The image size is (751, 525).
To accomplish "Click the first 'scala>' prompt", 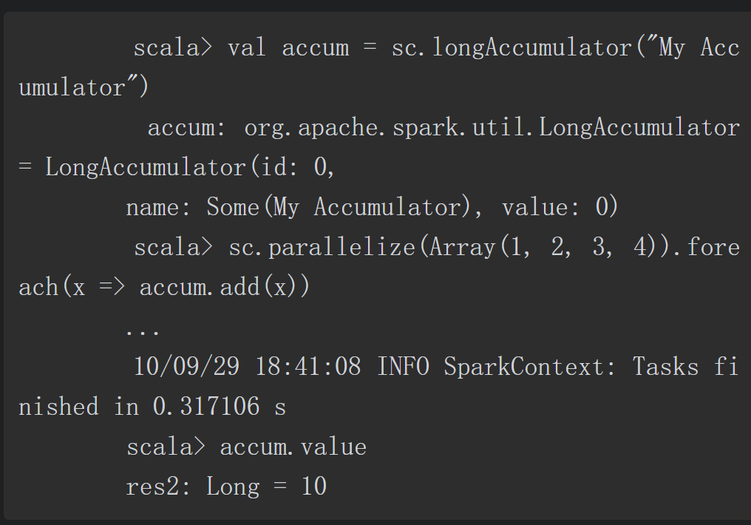I will pos(172,48).
